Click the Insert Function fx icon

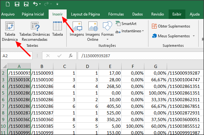(x=71, y=56)
